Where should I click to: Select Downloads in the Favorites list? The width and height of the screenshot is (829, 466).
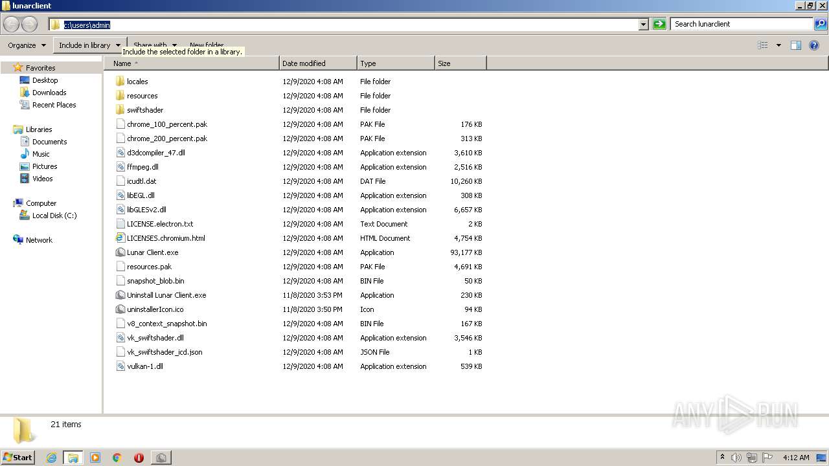click(x=49, y=93)
